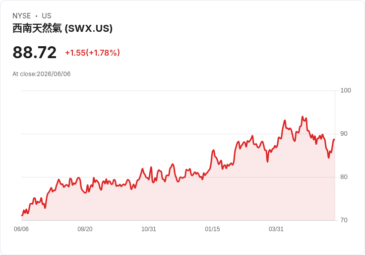Screen dimensions: 365x255
Task: Click the stock name 西南天然氣 (SWX.US)
Action: pyautogui.click(x=62, y=28)
